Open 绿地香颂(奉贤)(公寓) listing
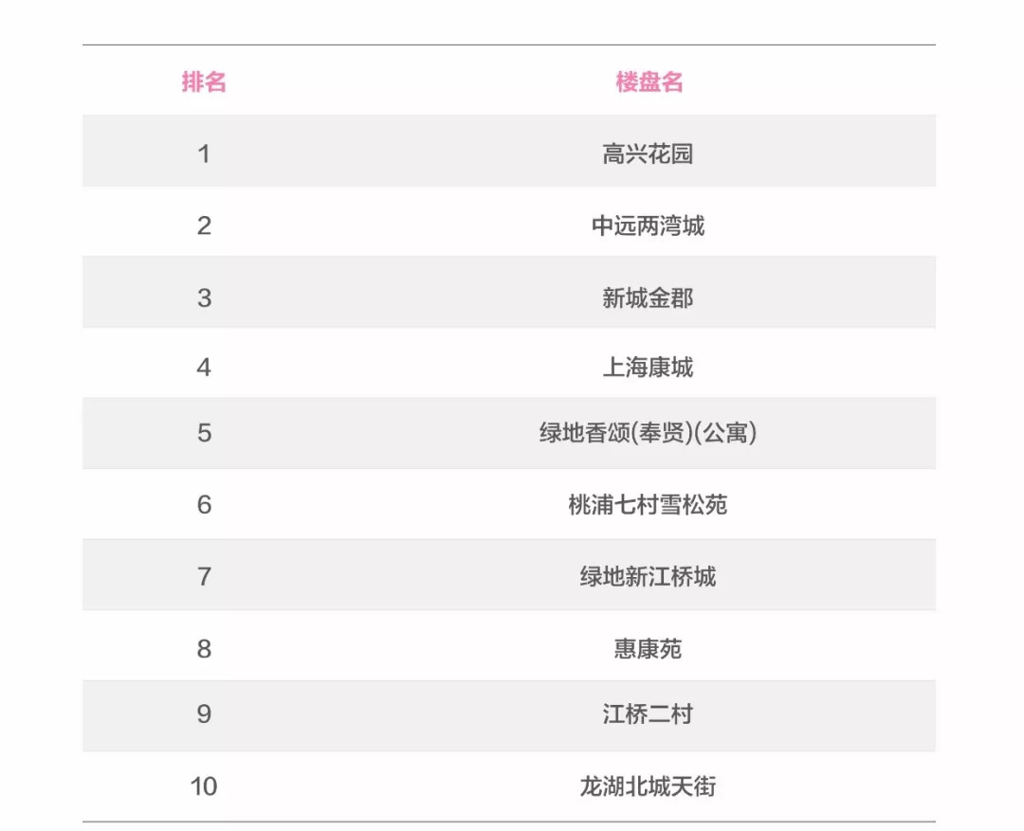Screen dimensions: 1024x831 649,433
